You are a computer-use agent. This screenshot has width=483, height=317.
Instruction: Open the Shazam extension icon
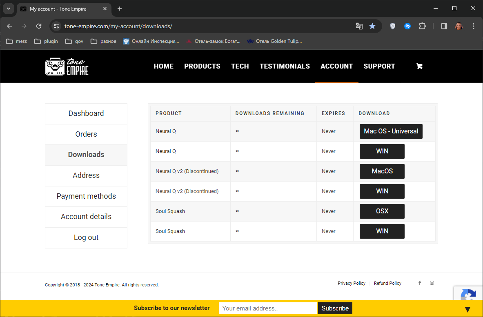407,26
